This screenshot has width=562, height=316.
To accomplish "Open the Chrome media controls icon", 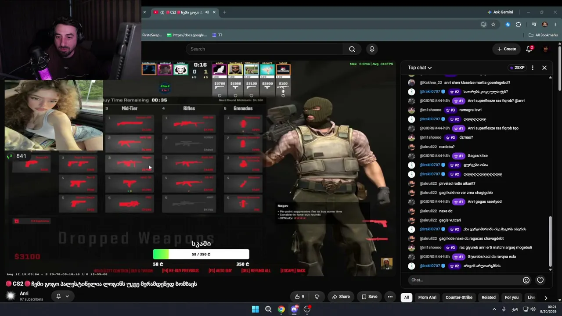I will pos(534,25).
